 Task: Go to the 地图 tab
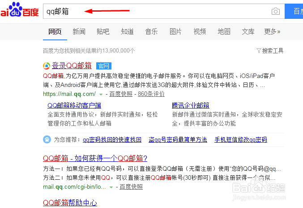(224, 31)
